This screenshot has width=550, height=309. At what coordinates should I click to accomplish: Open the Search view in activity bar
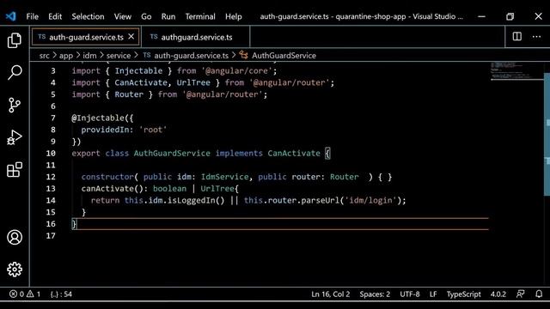(x=15, y=72)
